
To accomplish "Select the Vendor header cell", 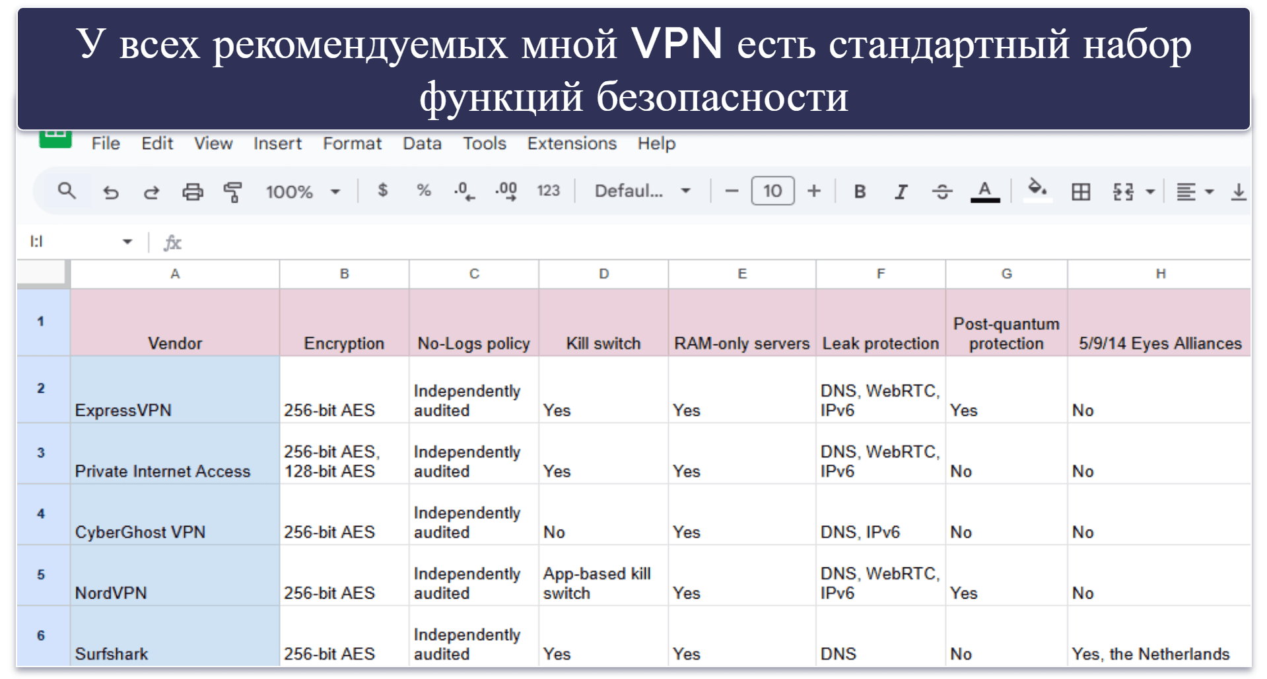I will 175,323.
